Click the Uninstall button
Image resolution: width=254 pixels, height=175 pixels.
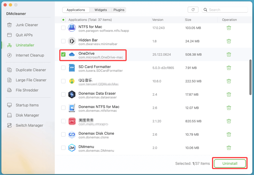click(229, 163)
